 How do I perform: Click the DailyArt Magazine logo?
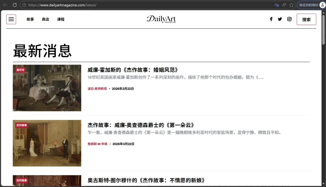(x=161, y=19)
